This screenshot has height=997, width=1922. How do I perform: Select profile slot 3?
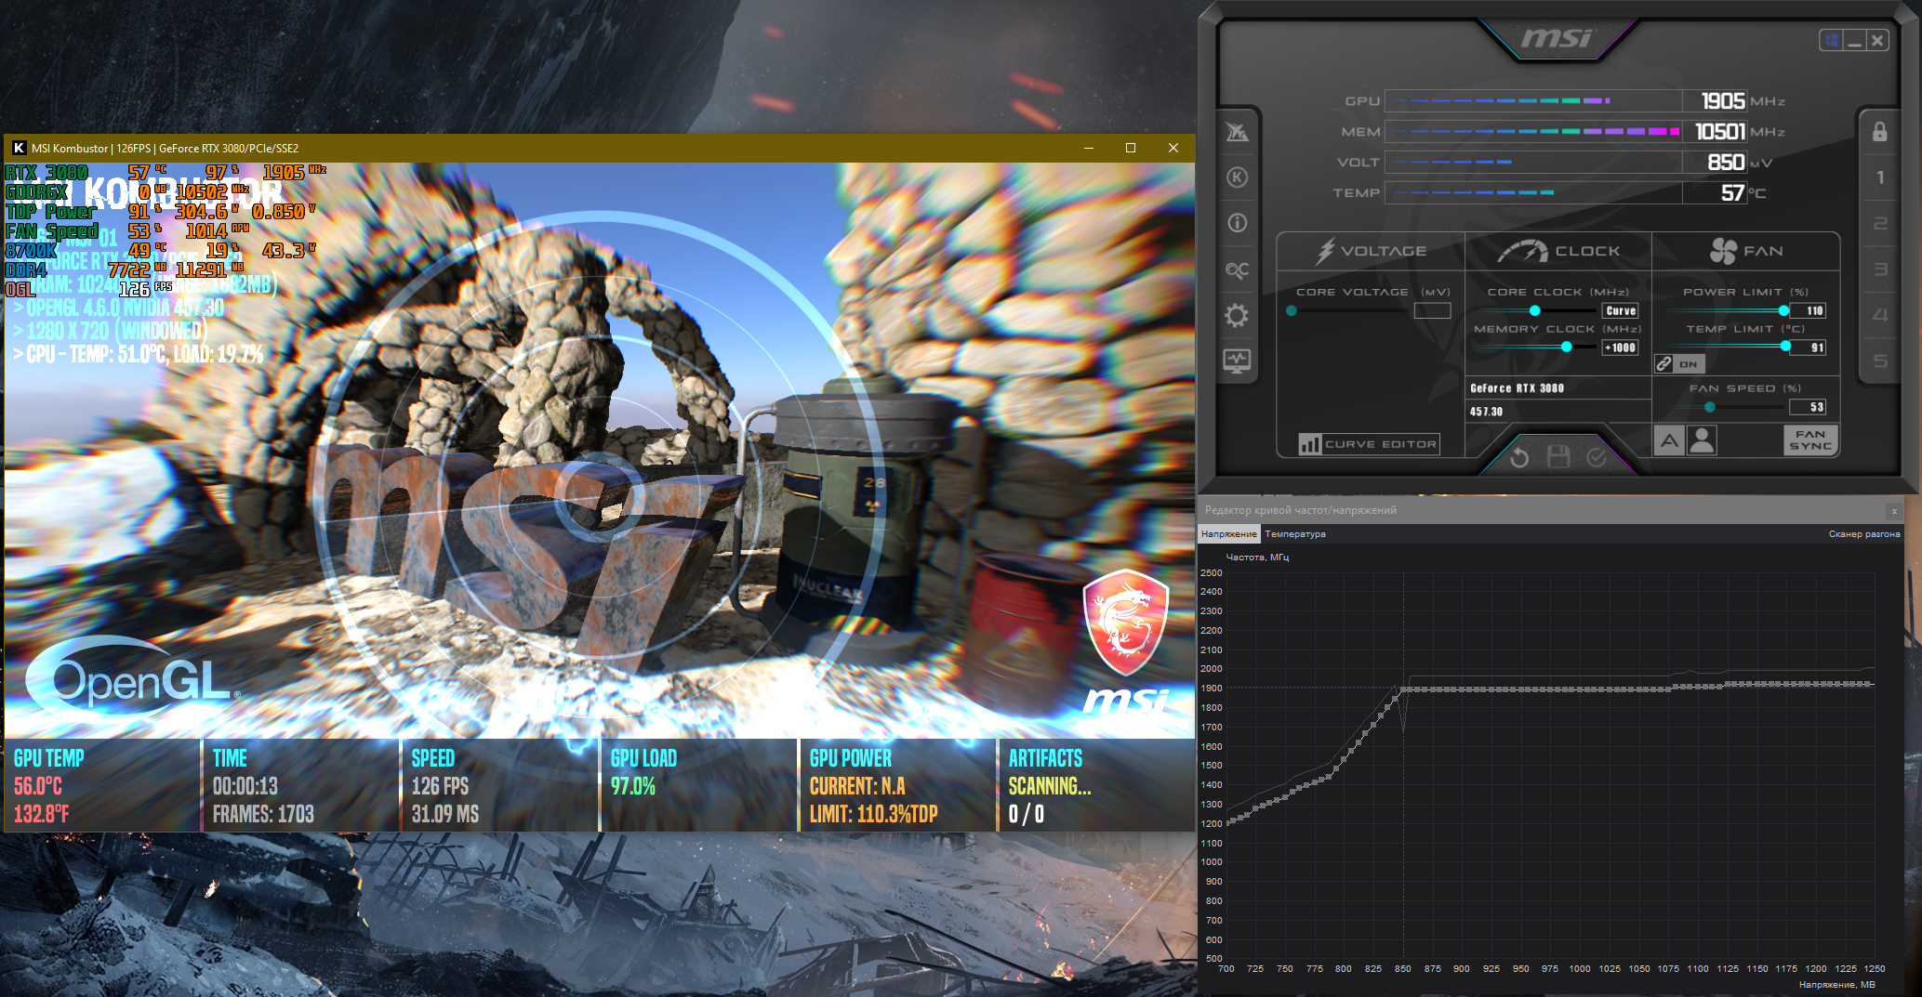1879,269
